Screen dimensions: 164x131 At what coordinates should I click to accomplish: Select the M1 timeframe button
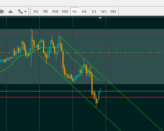click(36, 11)
